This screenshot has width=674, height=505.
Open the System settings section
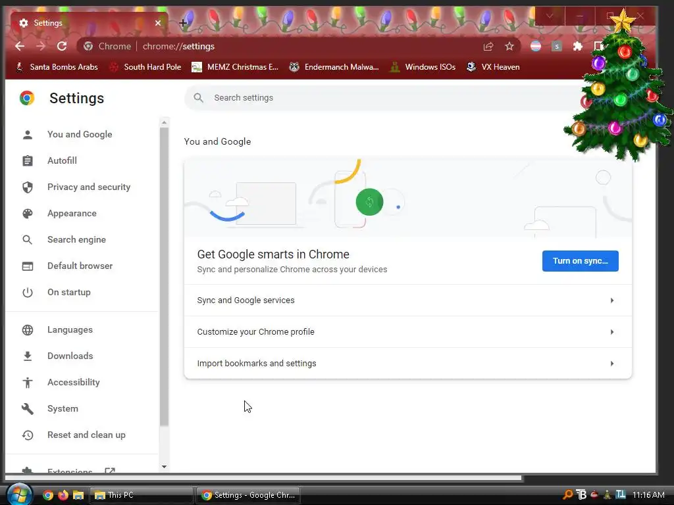63,409
